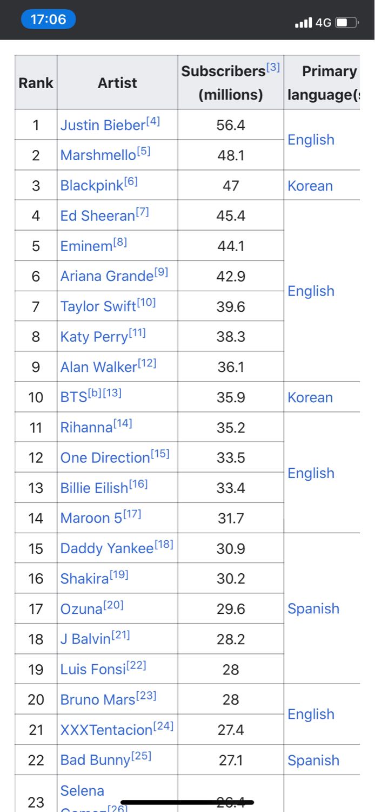Viewport: 375px width, 812px height.
Task: Tap the Spanish language link beside Ozuna
Action: (313, 609)
